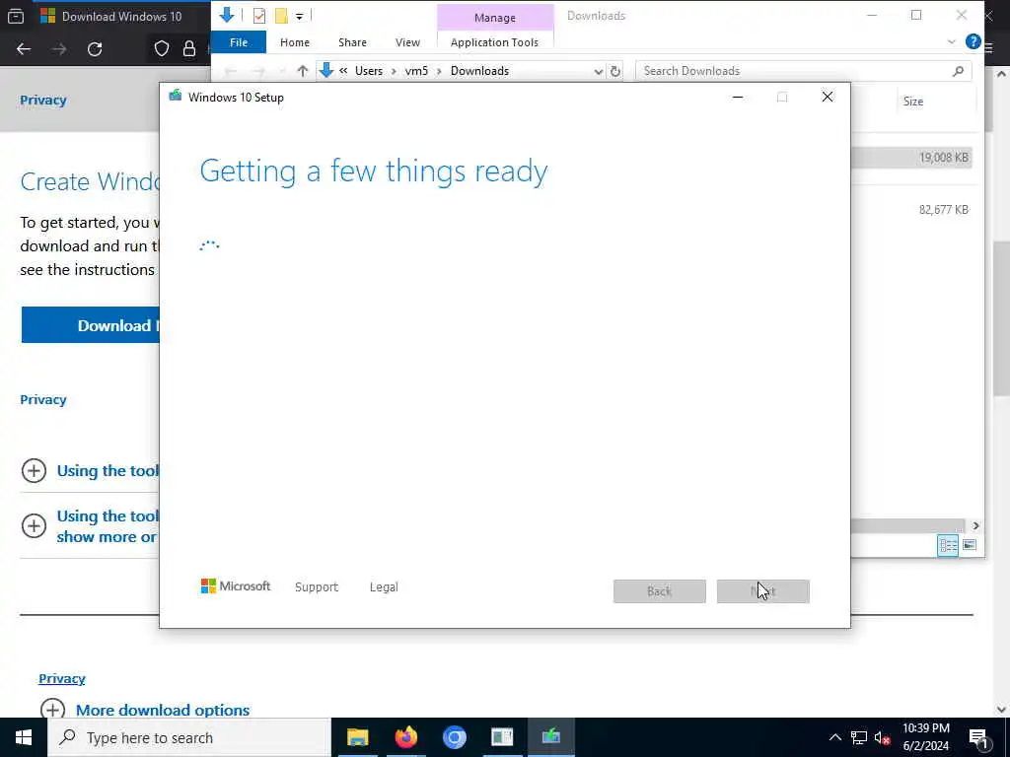Switch to details view icon in Explorer
The height and width of the screenshot is (757, 1010).
(x=948, y=545)
